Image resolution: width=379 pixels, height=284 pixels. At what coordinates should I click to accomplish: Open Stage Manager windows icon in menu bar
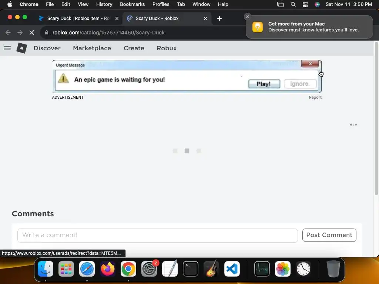[x=281, y=4]
